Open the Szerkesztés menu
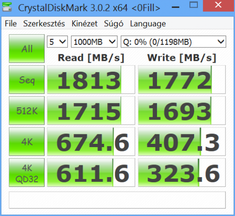Image resolution: width=235 pixels, height=216 pixels. [x=44, y=24]
